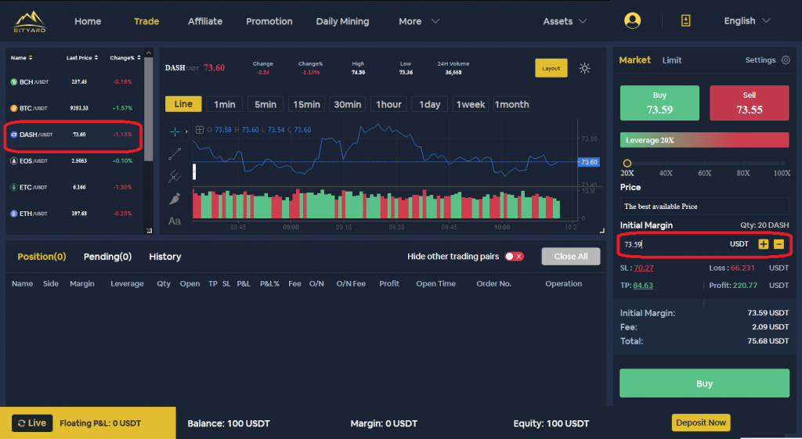The image size is (802, 439).
Task: Expand the More menu dropdown
Action: pos(418,21)
